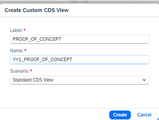The height and width of the screenshot is (120, 159).
Task: Click the Create Custom CDS View title
Action: [37, 10]
